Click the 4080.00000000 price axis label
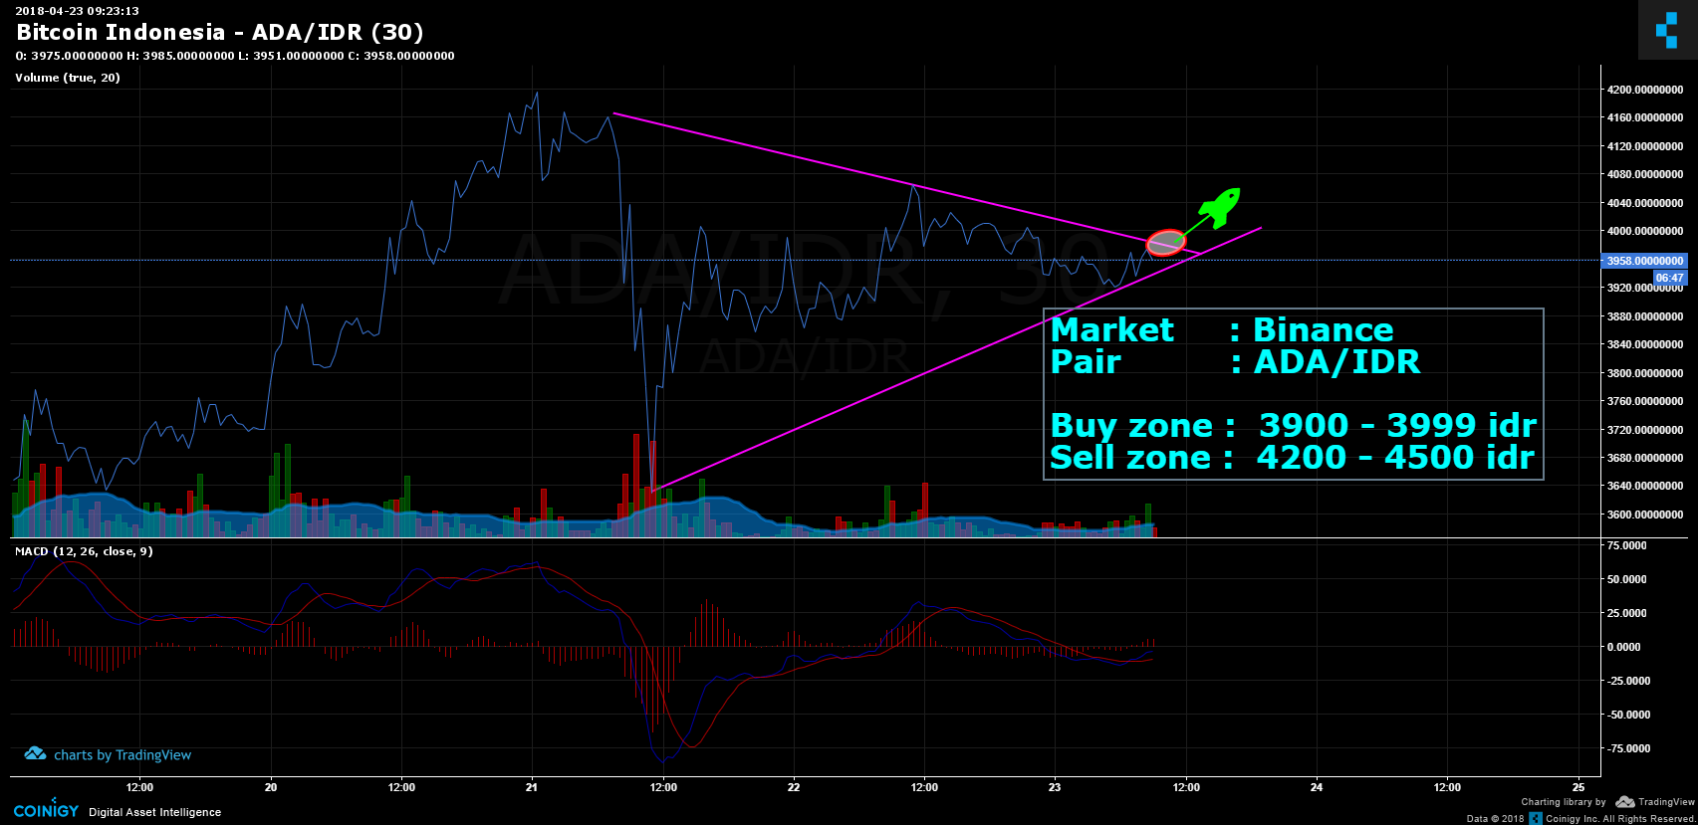The height and width of the screenshot is (825, 1698). pos(1644,174)
